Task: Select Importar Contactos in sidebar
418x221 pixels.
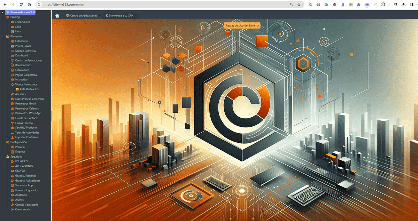Action: (26, 137)
